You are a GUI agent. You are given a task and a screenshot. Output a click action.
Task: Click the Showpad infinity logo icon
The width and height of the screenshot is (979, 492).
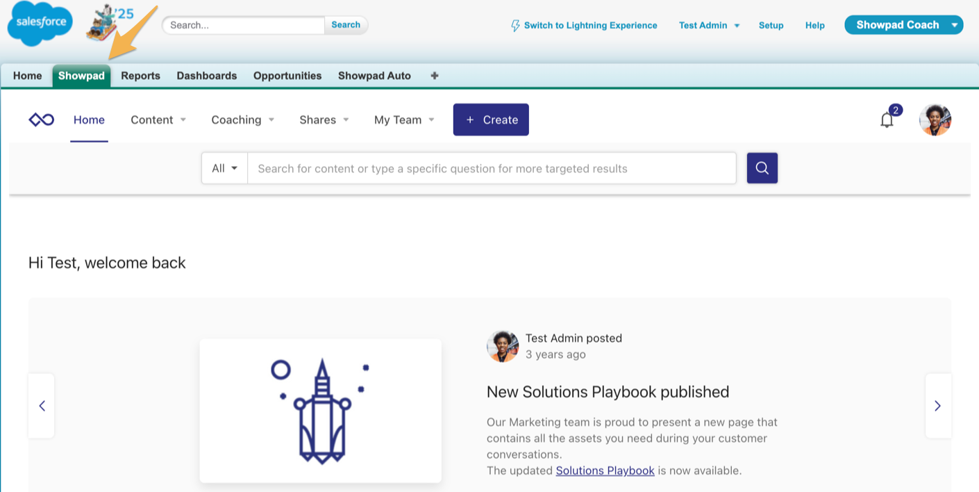click(x=42, y=120)
